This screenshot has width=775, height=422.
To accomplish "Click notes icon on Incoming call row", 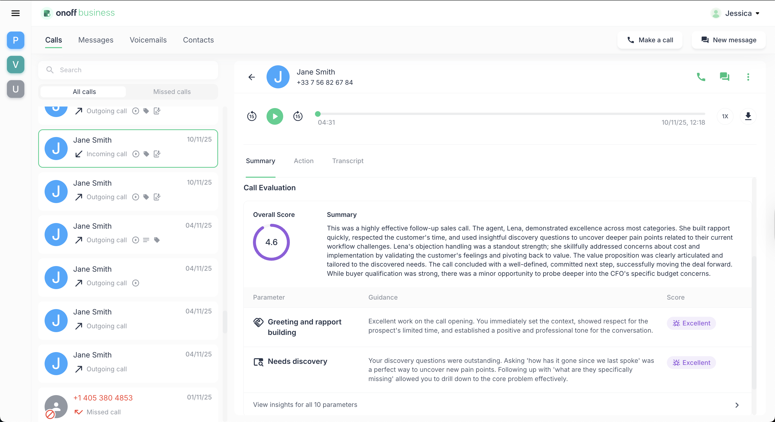I will click(x=157, y=154).
